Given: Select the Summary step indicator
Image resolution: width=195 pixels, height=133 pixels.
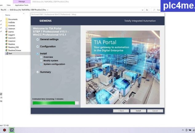Looking at the screenshot, I should tap(38, 72).
